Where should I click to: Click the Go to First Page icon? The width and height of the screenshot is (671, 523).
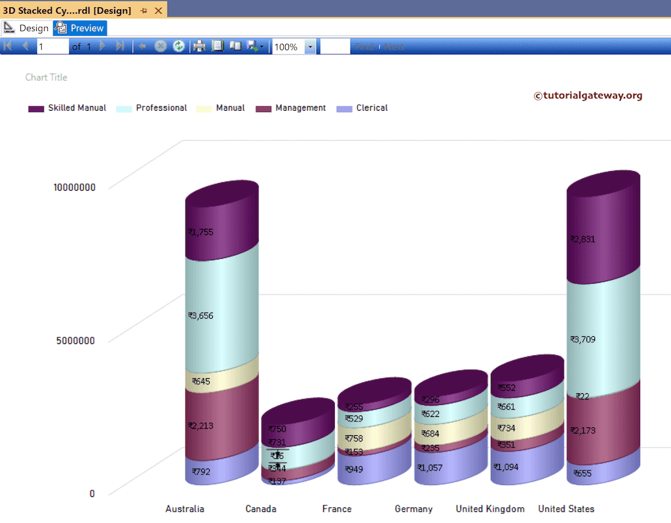pos(7,46)
